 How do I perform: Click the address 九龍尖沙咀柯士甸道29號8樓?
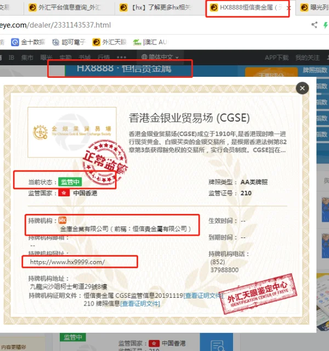point(68,287)
